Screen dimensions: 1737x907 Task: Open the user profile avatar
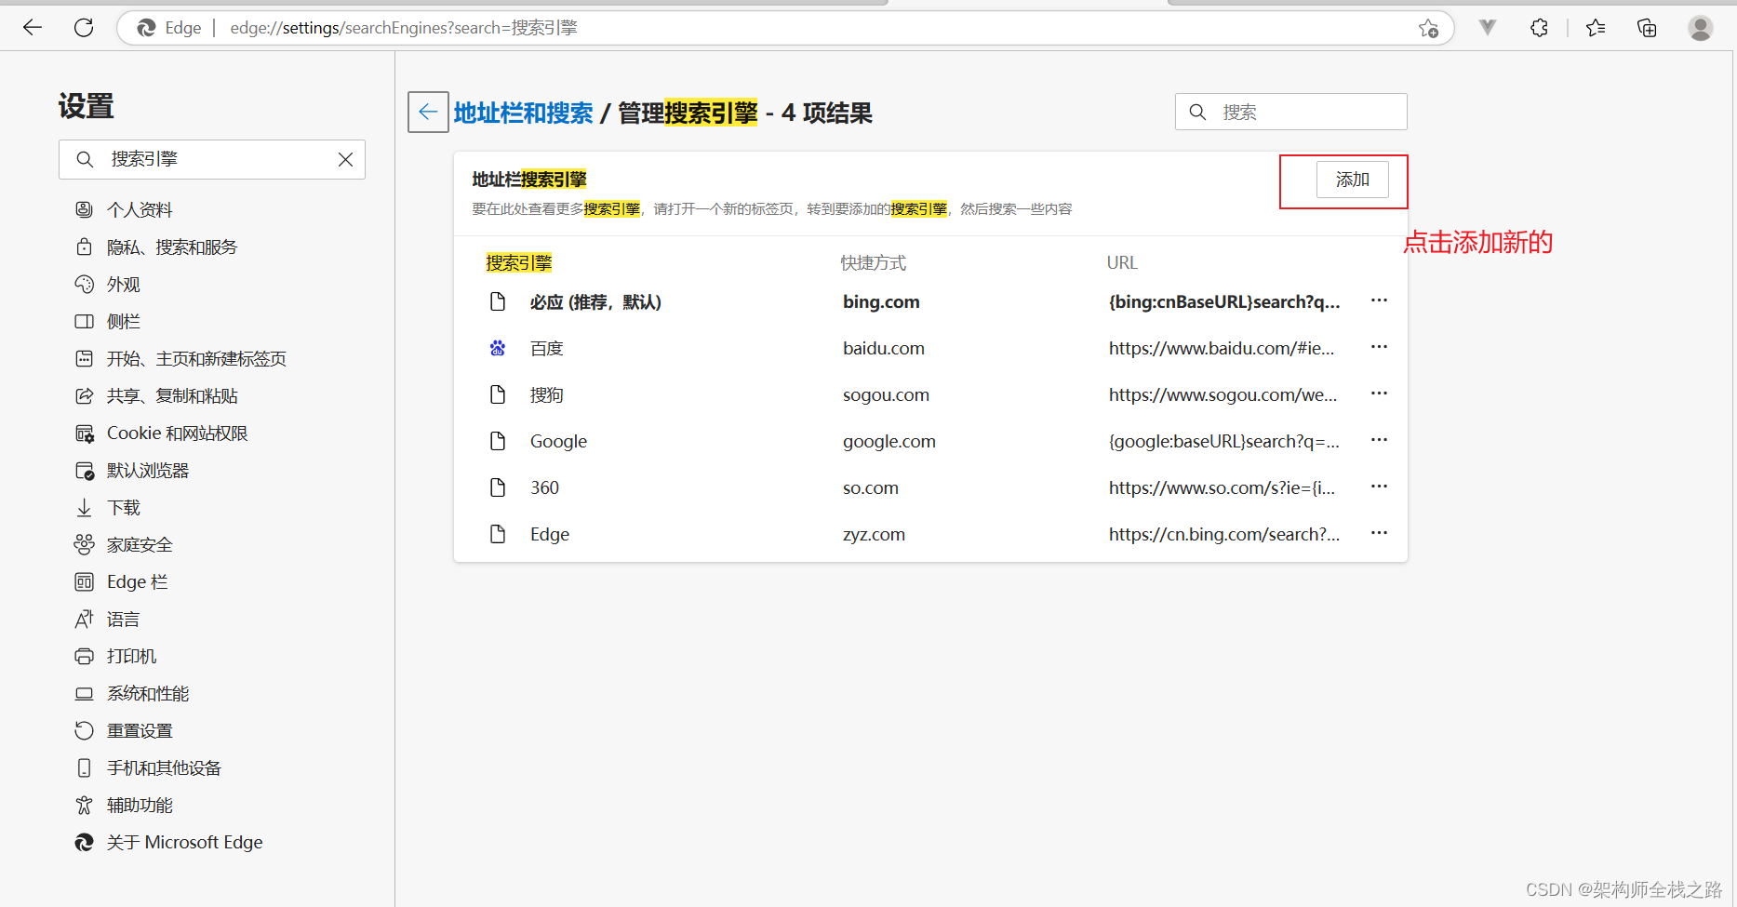(1701, 28)
